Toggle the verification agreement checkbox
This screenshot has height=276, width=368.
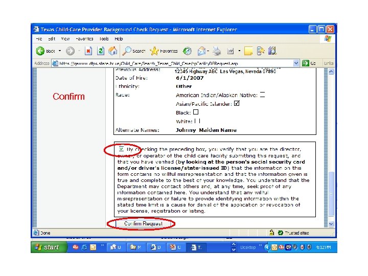[x=121, y=149]
